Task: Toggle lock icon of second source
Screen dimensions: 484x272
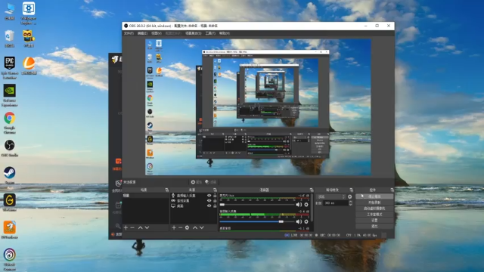Action: 215,201
